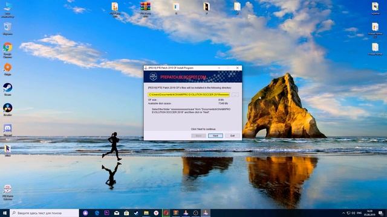Click the Exit button in the installer
Screen dimensions: 387x217
232,136
